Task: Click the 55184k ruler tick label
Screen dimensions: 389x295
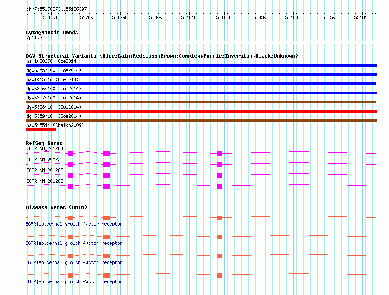Action: coord(293,17)
